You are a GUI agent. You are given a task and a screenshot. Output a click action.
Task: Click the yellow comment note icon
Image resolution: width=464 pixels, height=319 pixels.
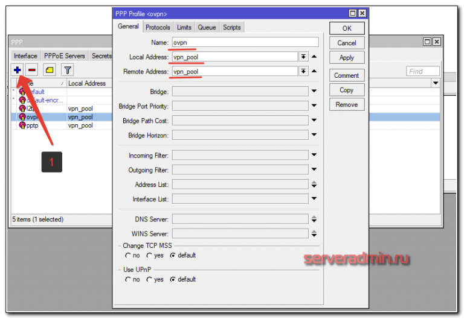(50, 70)
